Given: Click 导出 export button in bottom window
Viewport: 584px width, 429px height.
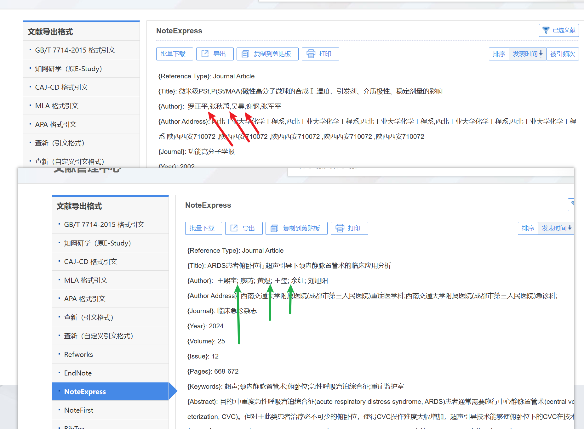Looking at the screenshot, I should pos(244,228).
